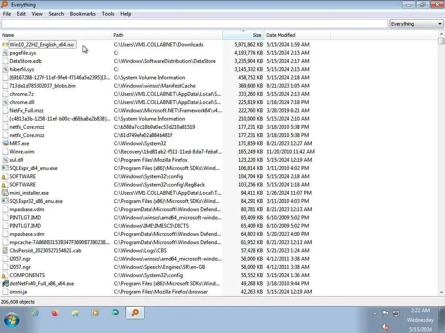This screenshot has width=445, height=333.
Task: Sort by Date Modified column header
Action: 297,35
